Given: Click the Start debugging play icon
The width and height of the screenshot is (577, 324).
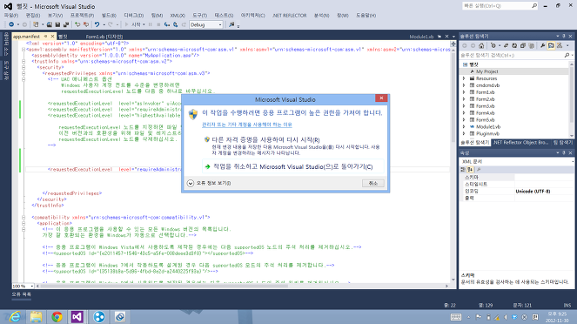Looking at the screenshot, I should point(126,24).
